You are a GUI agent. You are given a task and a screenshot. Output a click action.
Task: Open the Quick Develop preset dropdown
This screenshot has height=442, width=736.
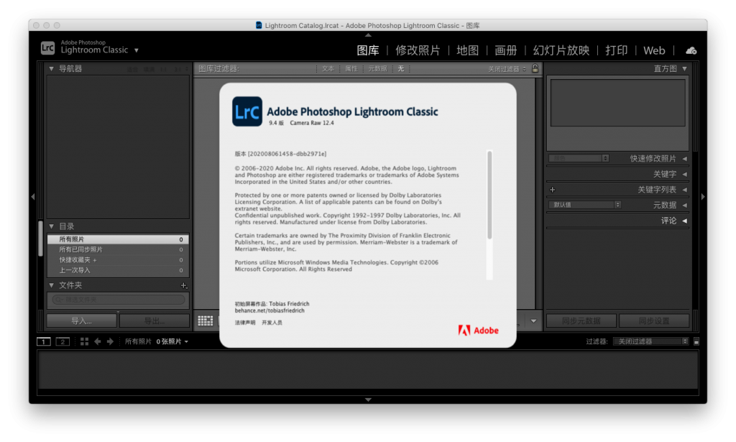coord(579,158)
